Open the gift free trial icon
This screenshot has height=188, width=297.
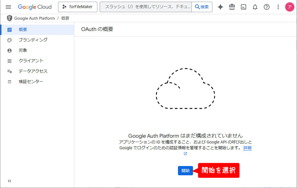click(x=232, y=7)
